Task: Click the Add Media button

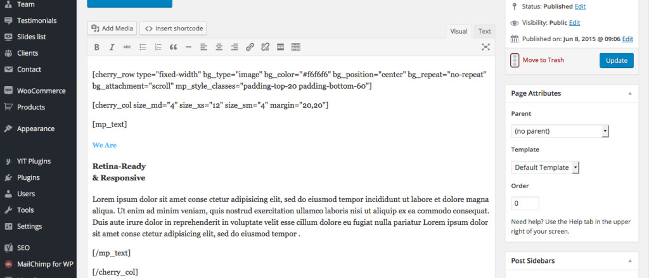Action: 112,28
